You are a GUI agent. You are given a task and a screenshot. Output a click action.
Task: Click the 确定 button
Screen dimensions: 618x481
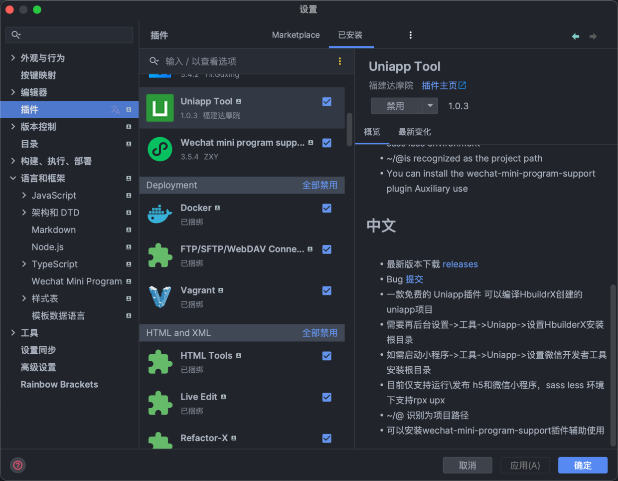point(583,466)
